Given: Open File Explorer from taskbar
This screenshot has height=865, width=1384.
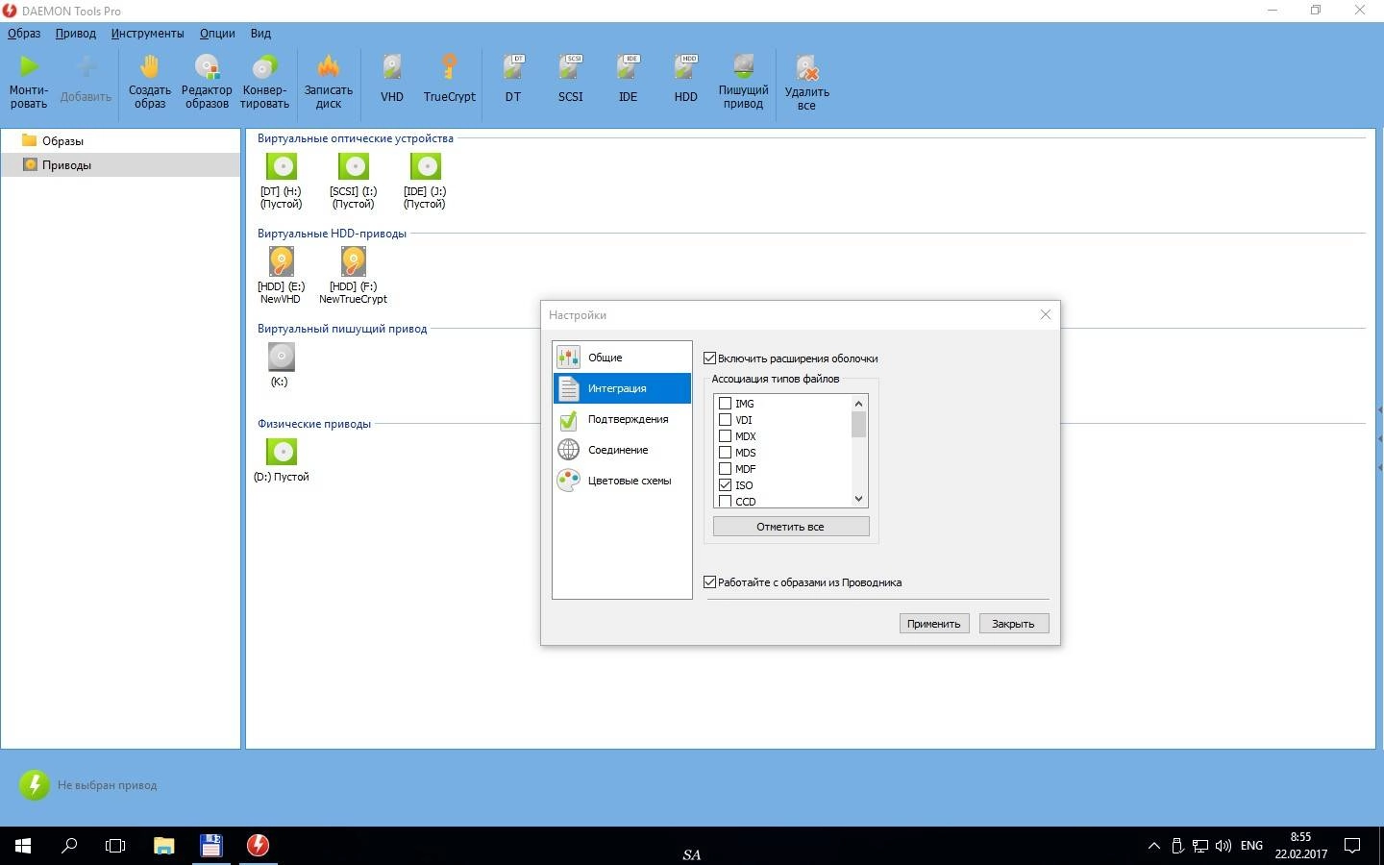Looking at the screenshot, I should [163, 846].
